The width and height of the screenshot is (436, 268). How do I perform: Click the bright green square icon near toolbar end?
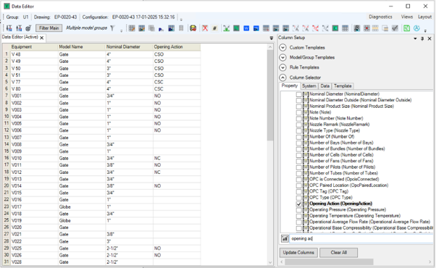pos(407,28)
